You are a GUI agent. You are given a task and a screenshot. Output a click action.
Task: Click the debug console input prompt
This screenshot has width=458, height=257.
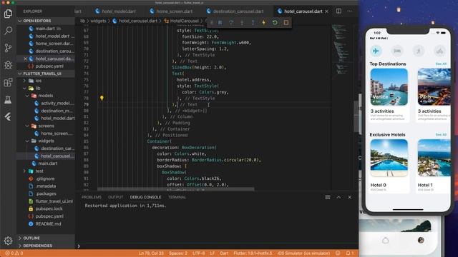click(x=218, y=246)
